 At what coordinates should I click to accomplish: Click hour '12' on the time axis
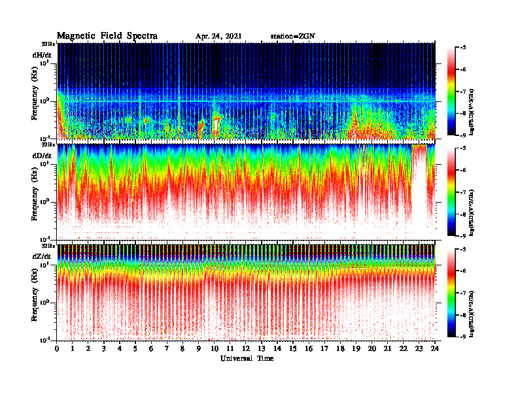tap(246, 349)
